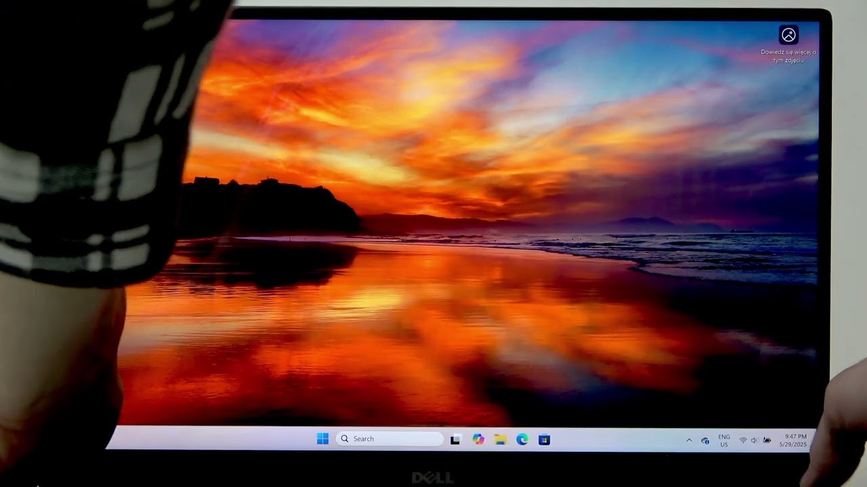867x487 pixels.
Task: Open File Explorer from the taskbar
Action: 500,440
